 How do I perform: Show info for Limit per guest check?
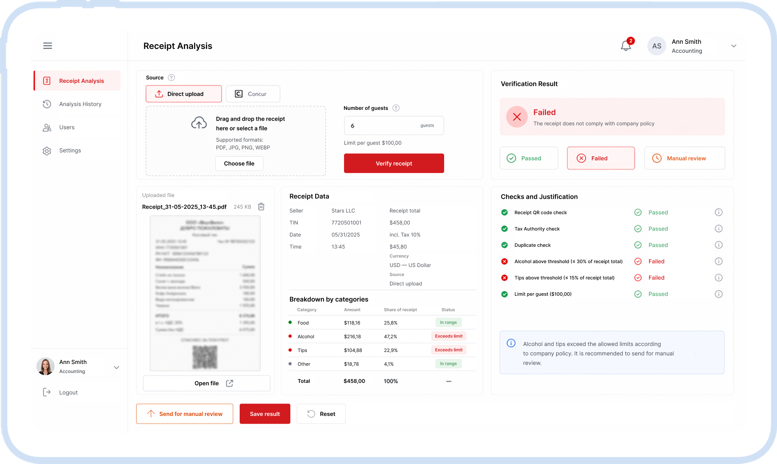tap(719, 294)
